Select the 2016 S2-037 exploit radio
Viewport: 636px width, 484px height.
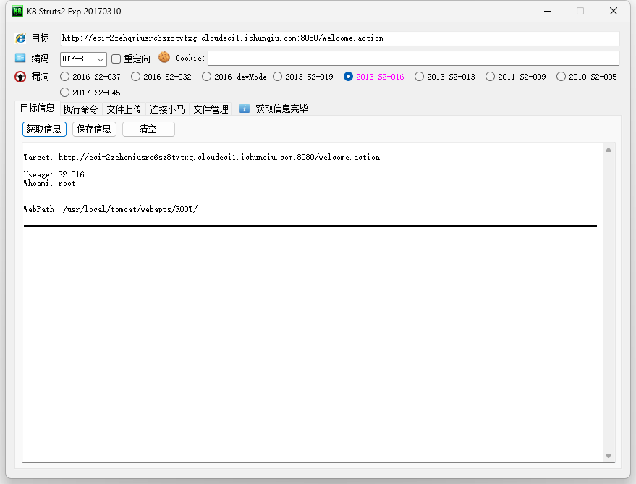pos(64,76)
